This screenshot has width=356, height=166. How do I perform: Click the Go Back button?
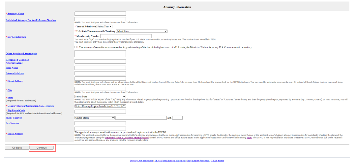[x=17, y=148]
